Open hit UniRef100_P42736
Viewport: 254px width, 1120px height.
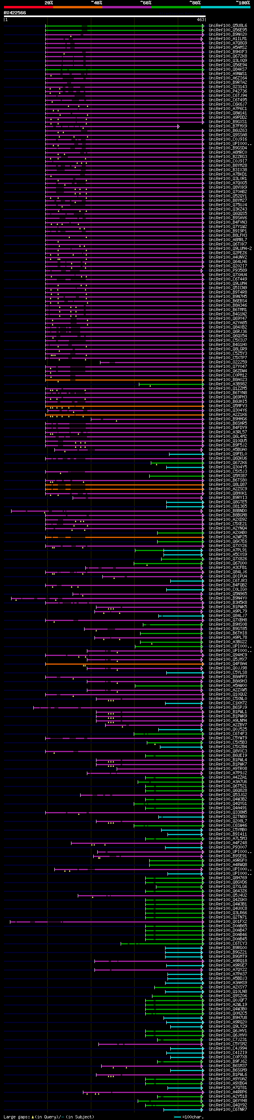[228, 91]
